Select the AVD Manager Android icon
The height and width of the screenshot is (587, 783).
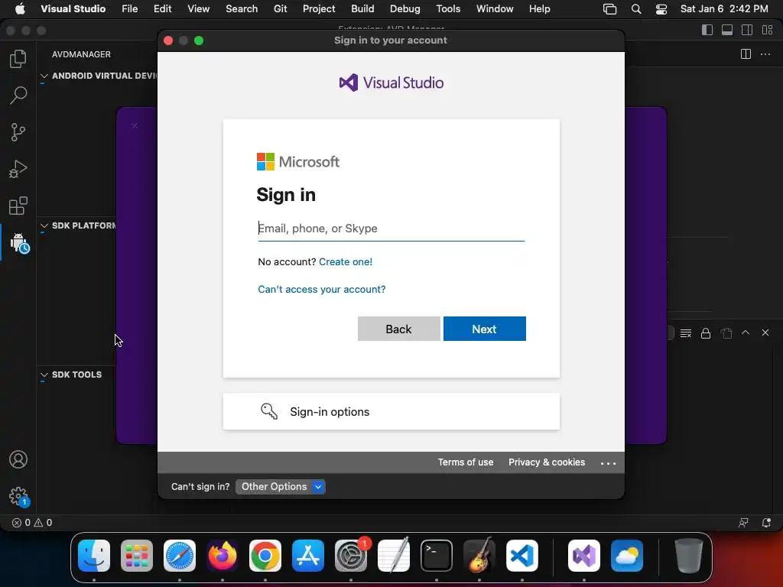(x=19, y=242)
